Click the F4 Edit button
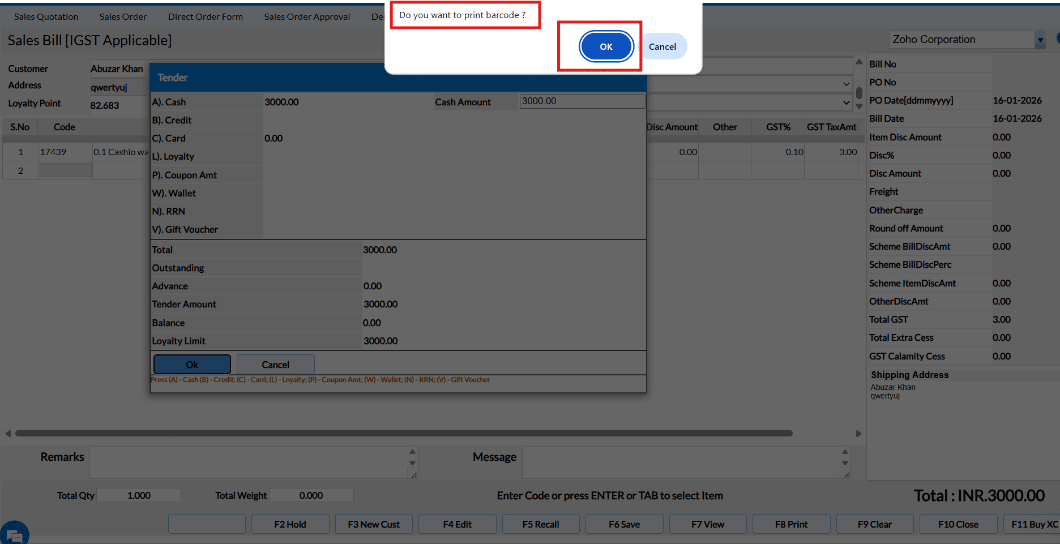 click(x=458, y=524)
